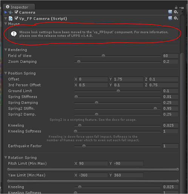The image size is (188, 194).
Task: Click the Spring2 Damp. slider handle
Action: (97, 114)
